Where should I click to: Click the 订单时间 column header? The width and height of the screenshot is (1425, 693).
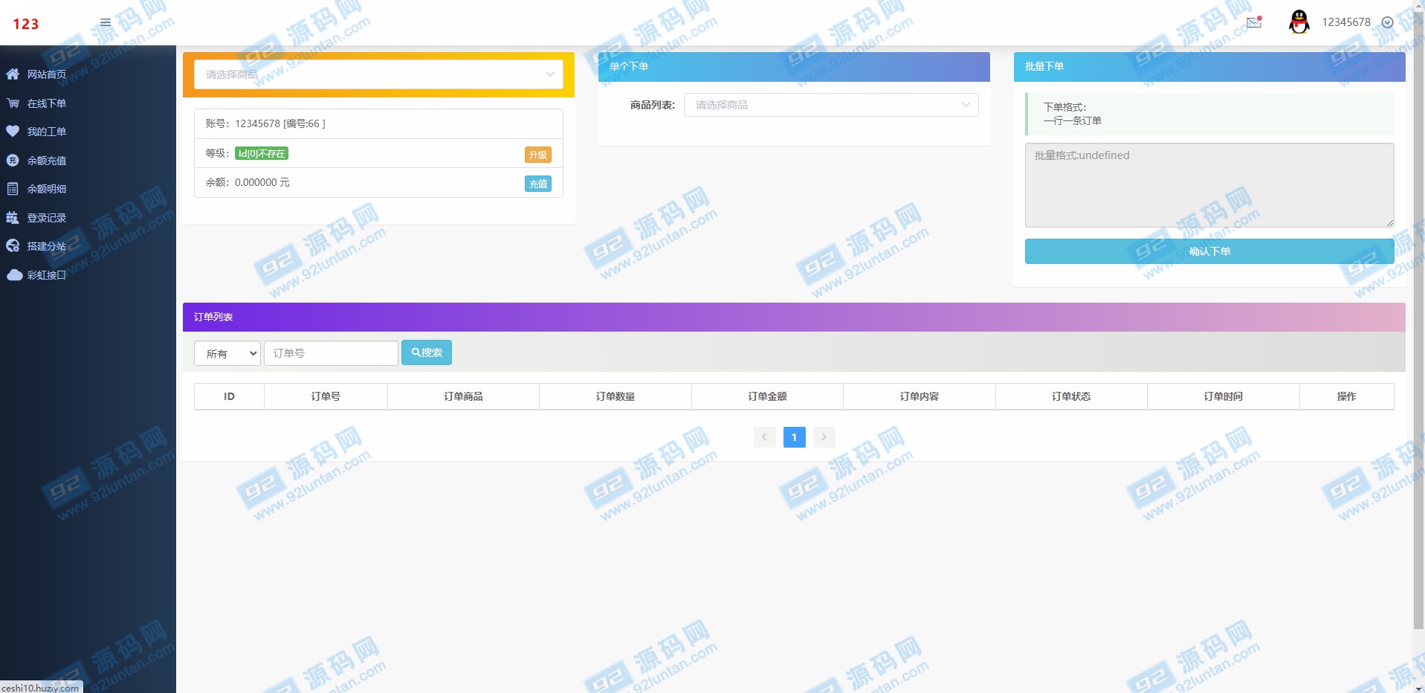(x=1224, y=396)
